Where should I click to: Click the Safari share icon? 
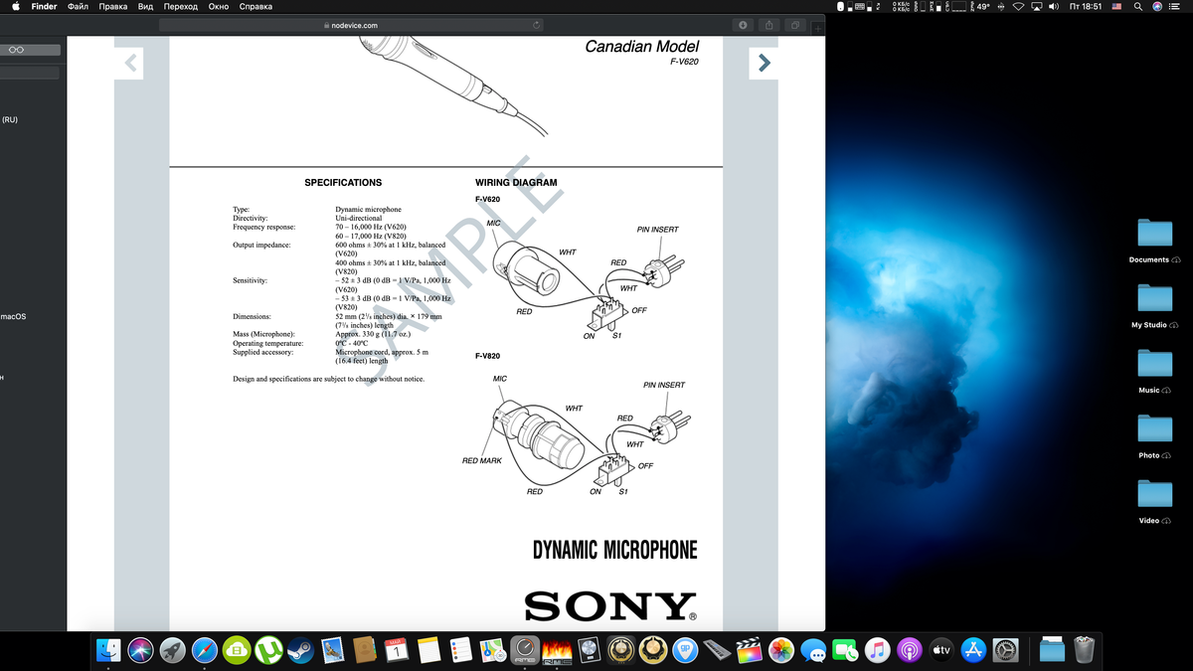pyautogui.click(x=769, y=25)
